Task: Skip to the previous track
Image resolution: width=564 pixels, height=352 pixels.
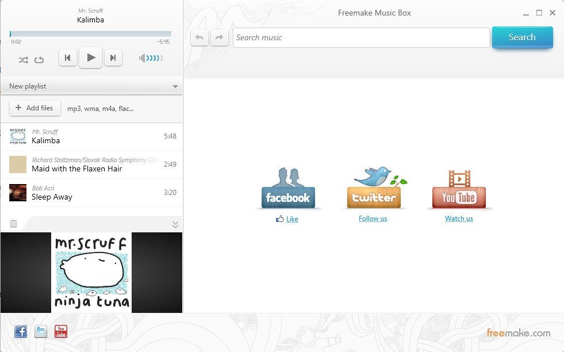Action: [x=68, y=58]
